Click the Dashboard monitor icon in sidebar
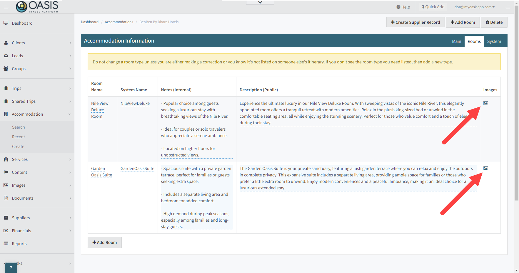Image resolution: width=519 pixels, height=273 pixels. (x=6, y=23)
